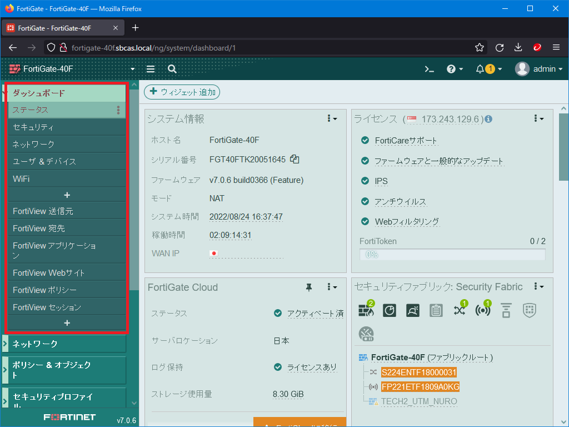
Task: Expand the ネットワーク sidebar section
Action: [x=64, y=344]
